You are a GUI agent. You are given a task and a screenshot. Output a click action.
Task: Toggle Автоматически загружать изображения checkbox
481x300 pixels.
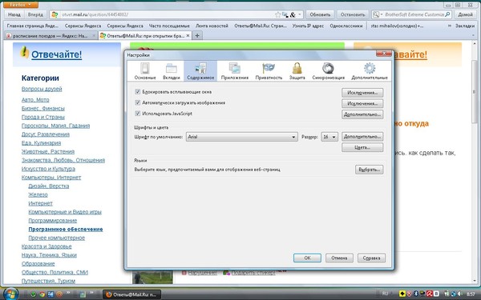[137, 102]
